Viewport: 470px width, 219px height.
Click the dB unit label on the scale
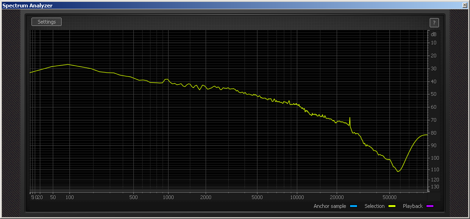click(x=433, y=34)
